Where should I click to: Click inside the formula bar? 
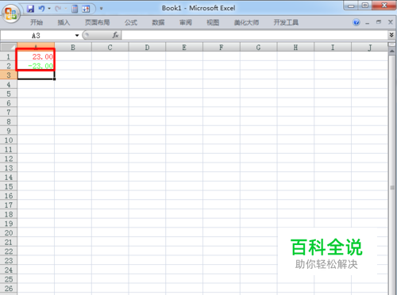[x=255, y=35]
